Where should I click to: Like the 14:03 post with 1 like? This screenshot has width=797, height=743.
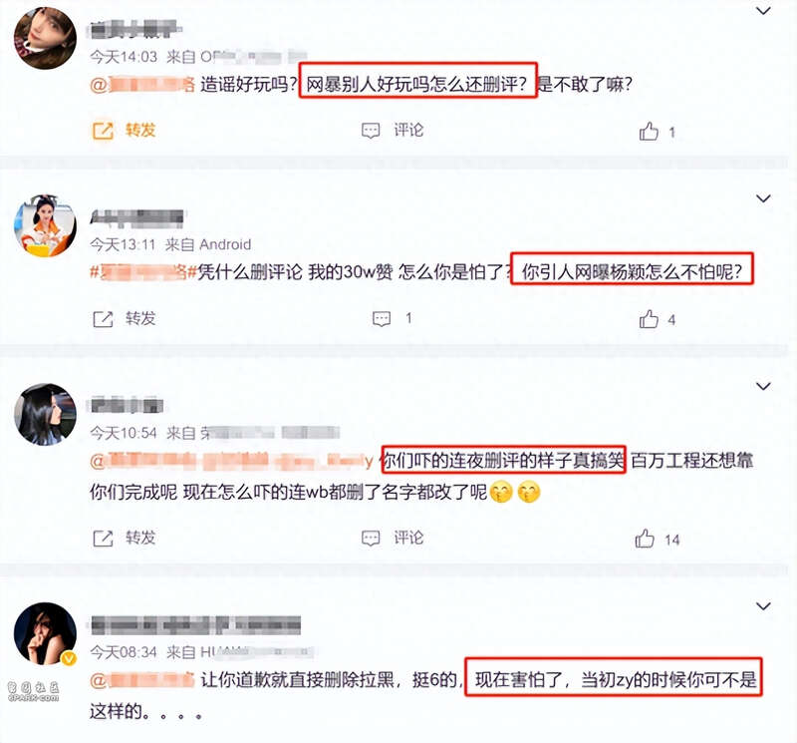tap(649, 132)
